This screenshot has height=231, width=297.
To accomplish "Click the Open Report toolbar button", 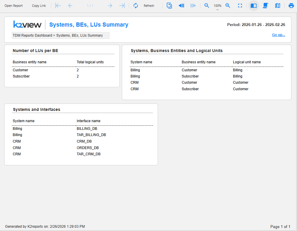I will click(14, 6).
